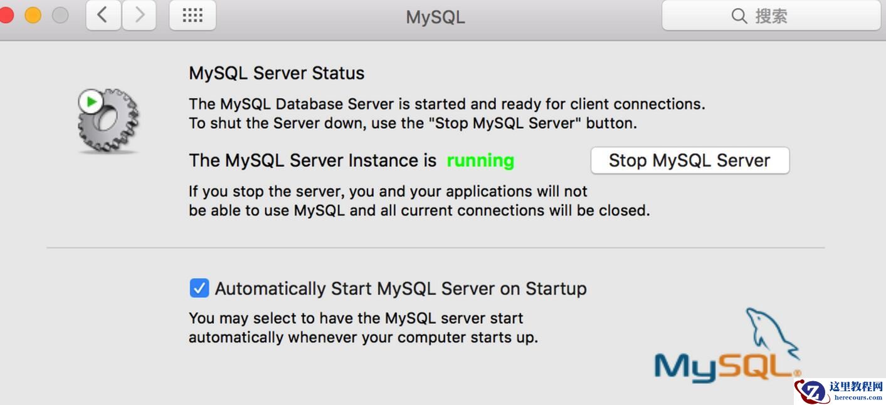Click "Automatically Start MySQL Server on Startup" label

click(x=401, y=289)
